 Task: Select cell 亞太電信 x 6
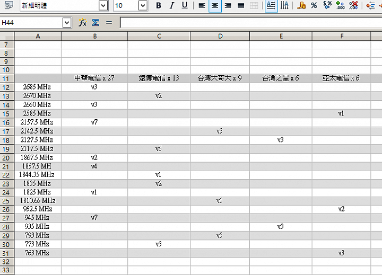341,78
